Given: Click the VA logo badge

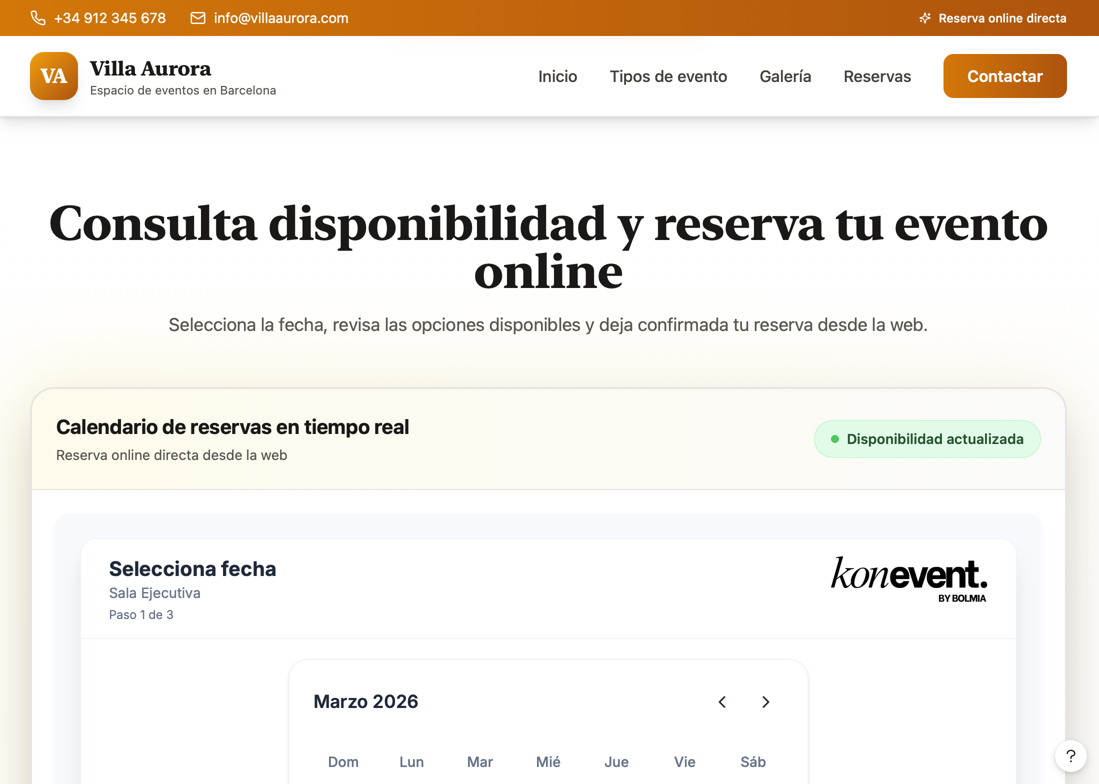Looking at the screenshot, I should [x=54, y=76].
